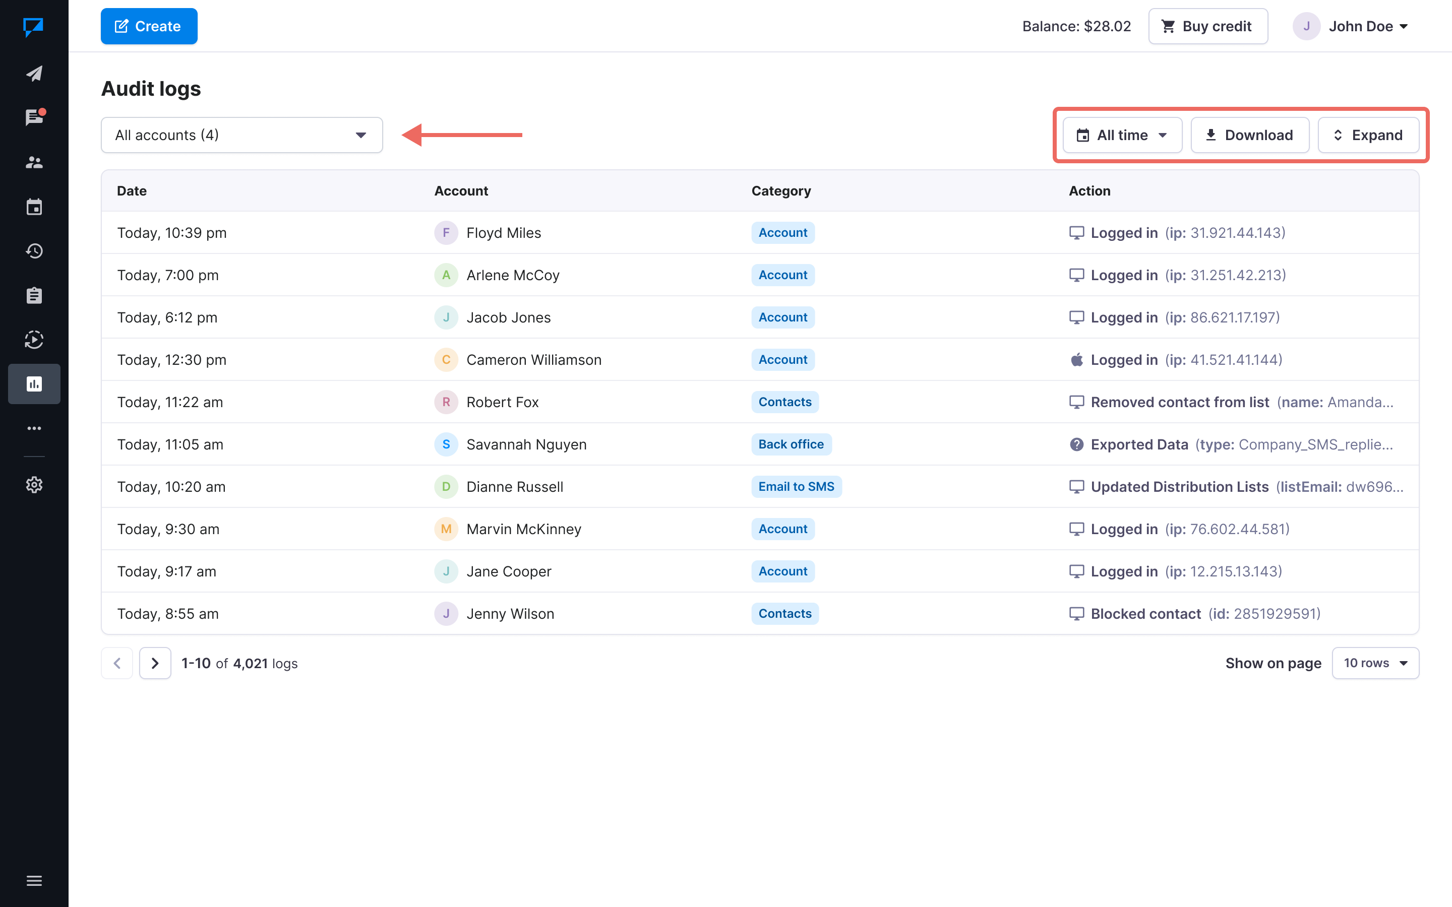The width and height of the screenshot is (1452, 907).
Task: Click the Expand table button
Action: (1368, 135)
